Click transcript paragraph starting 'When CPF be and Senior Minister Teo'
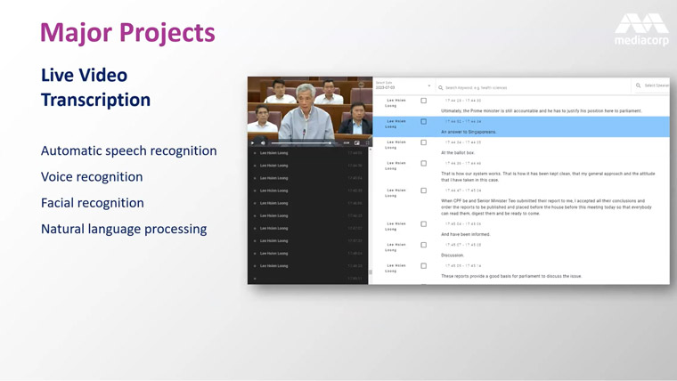The width and height of the screenshot is (677, 381). (x=546, y=207)
